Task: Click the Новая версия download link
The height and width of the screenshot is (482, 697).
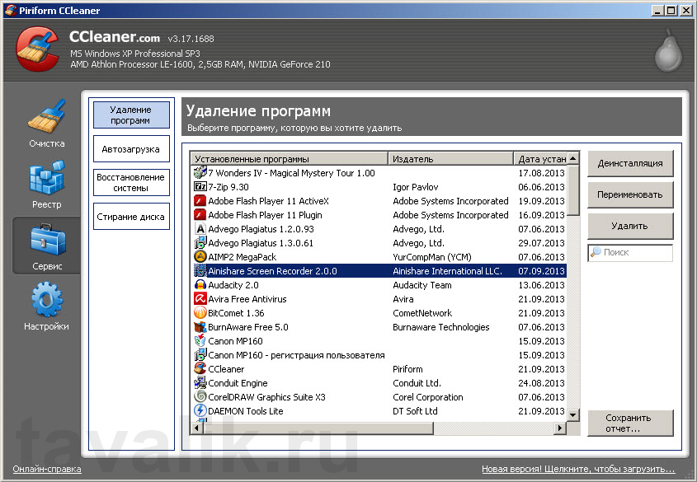Action: point(578,469)
